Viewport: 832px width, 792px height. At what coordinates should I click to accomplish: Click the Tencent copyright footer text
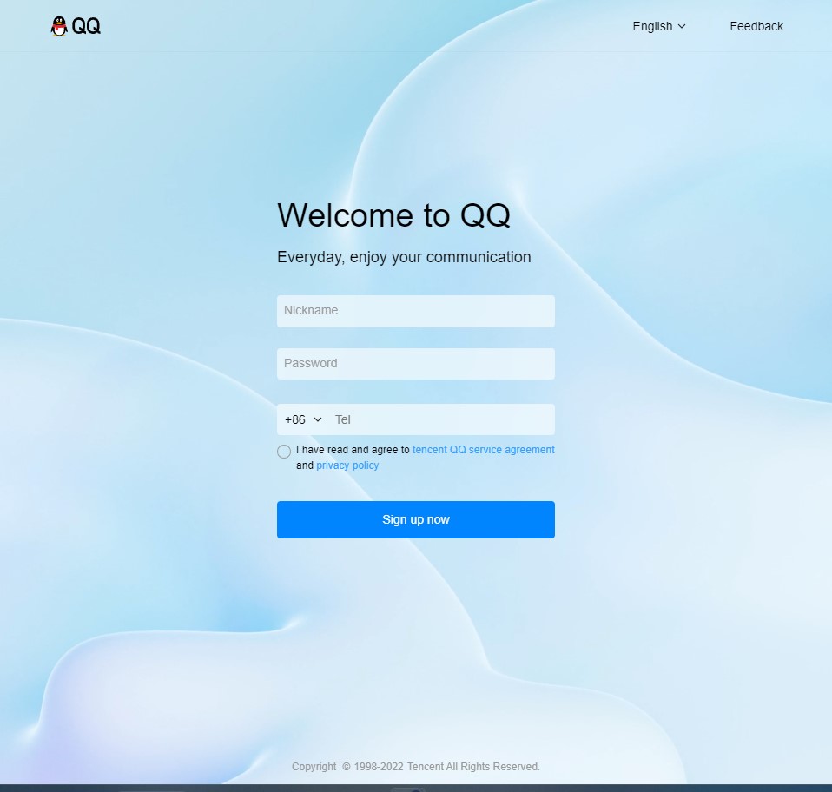click(x=415, y=767)
